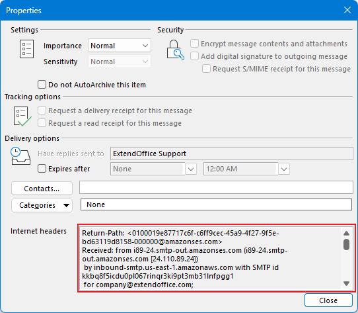This screenshot has height=313, width=358.
Task: Toggle Request a delivery receipt checkbox
Action: (x=42, y=111)
